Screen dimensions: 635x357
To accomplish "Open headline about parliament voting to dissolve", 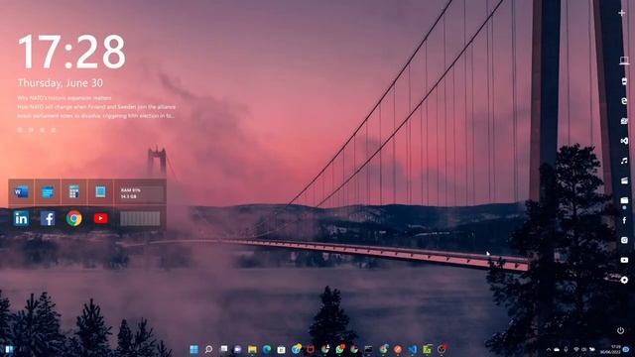I will tap(96, 116).
